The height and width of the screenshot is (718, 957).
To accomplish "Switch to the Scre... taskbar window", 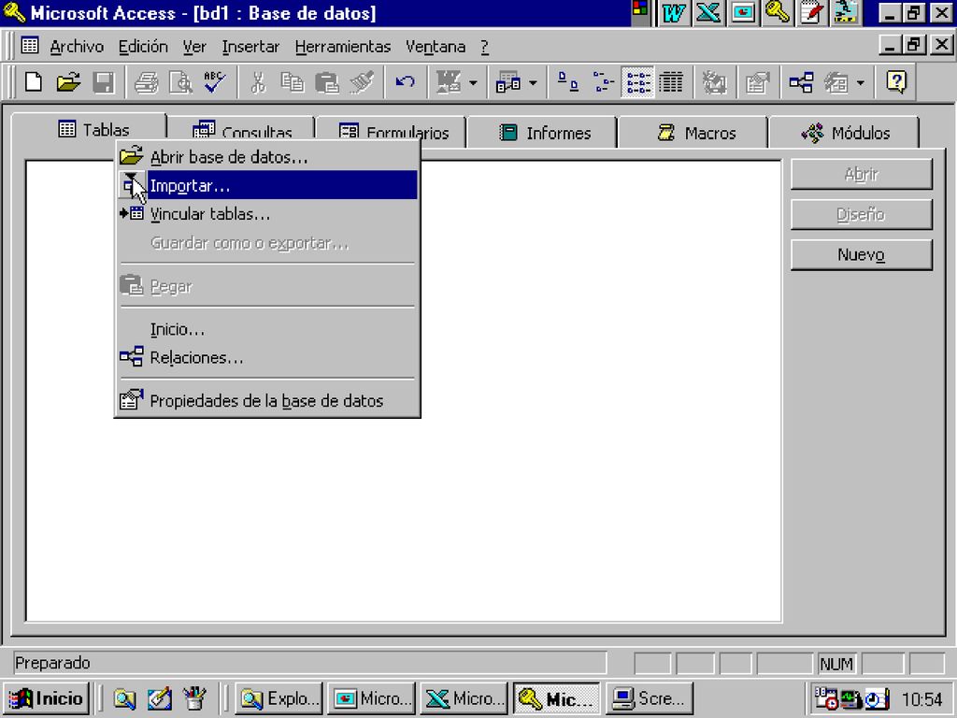I will coord(650,698).
